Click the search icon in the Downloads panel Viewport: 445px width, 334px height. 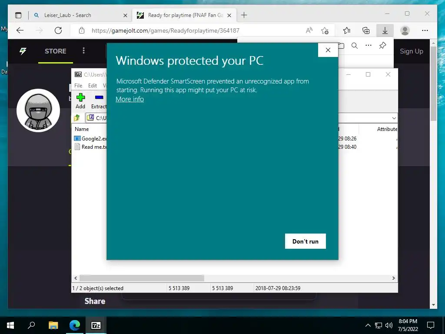355,45
